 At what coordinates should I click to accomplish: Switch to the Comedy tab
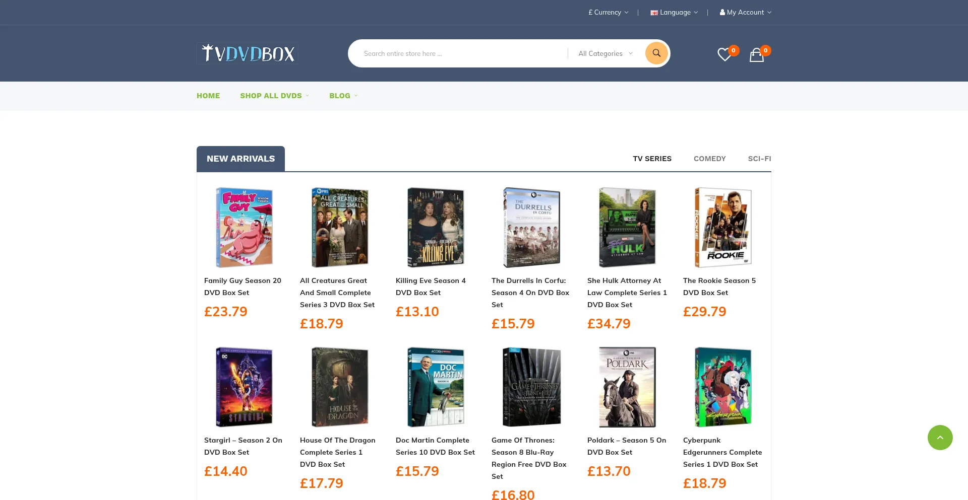coord(709,159)
